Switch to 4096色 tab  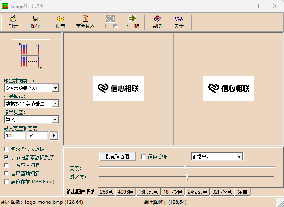(125, 192)
